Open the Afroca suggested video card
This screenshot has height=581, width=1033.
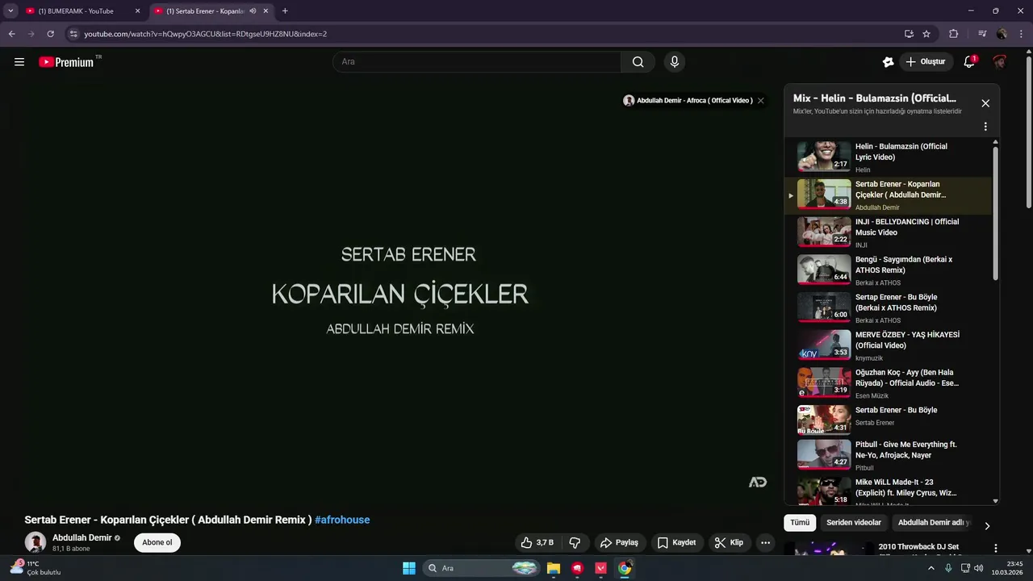688,101
